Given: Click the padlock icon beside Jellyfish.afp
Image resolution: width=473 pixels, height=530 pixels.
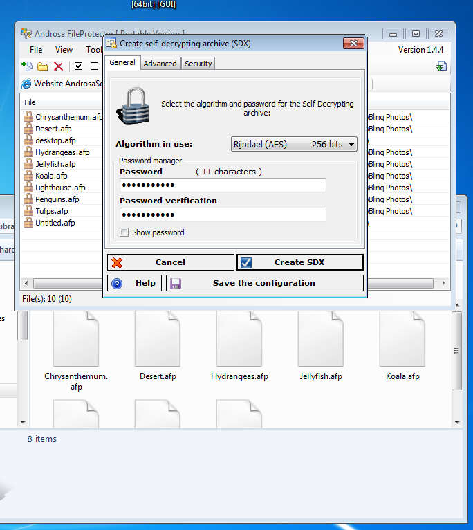Looking at the screenshot, I should tap(29, 164).
